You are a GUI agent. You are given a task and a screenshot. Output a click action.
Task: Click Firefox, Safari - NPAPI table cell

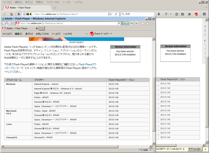pos(69,111)
